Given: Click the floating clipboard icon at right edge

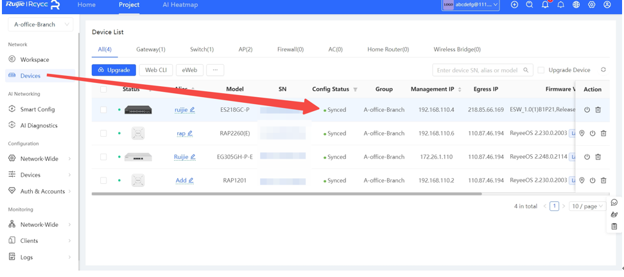Looking at the screenshot, I should coord(614,226).
